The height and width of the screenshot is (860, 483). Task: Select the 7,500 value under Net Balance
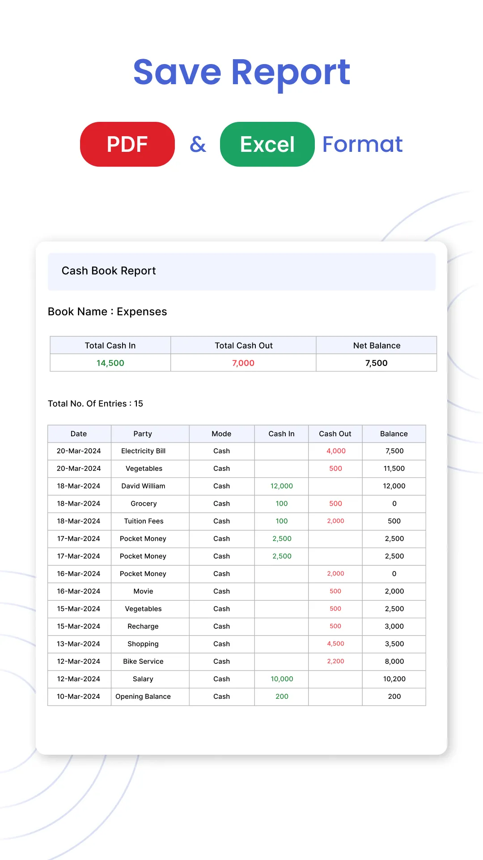click(x=377, y=363)
